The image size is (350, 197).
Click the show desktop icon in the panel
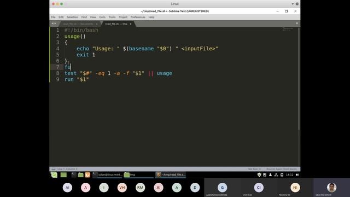coord(63,175)
